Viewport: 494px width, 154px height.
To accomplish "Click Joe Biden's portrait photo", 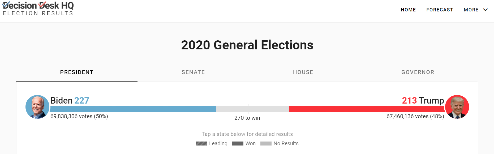I will point(37,107).
